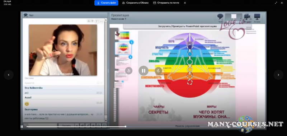Rewind ten seconds with circular back icon

(x=129, y=71)
